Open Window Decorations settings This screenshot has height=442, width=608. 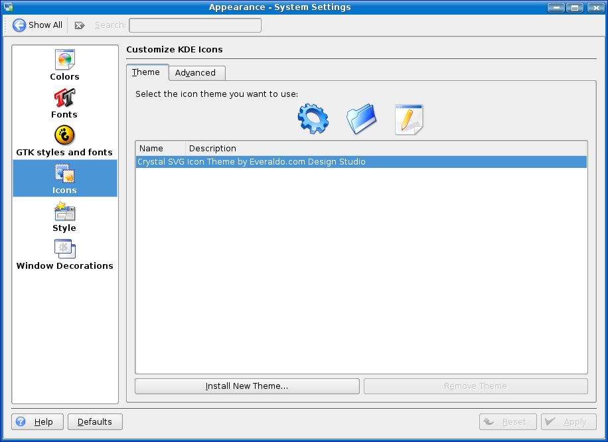coord(64,254)
